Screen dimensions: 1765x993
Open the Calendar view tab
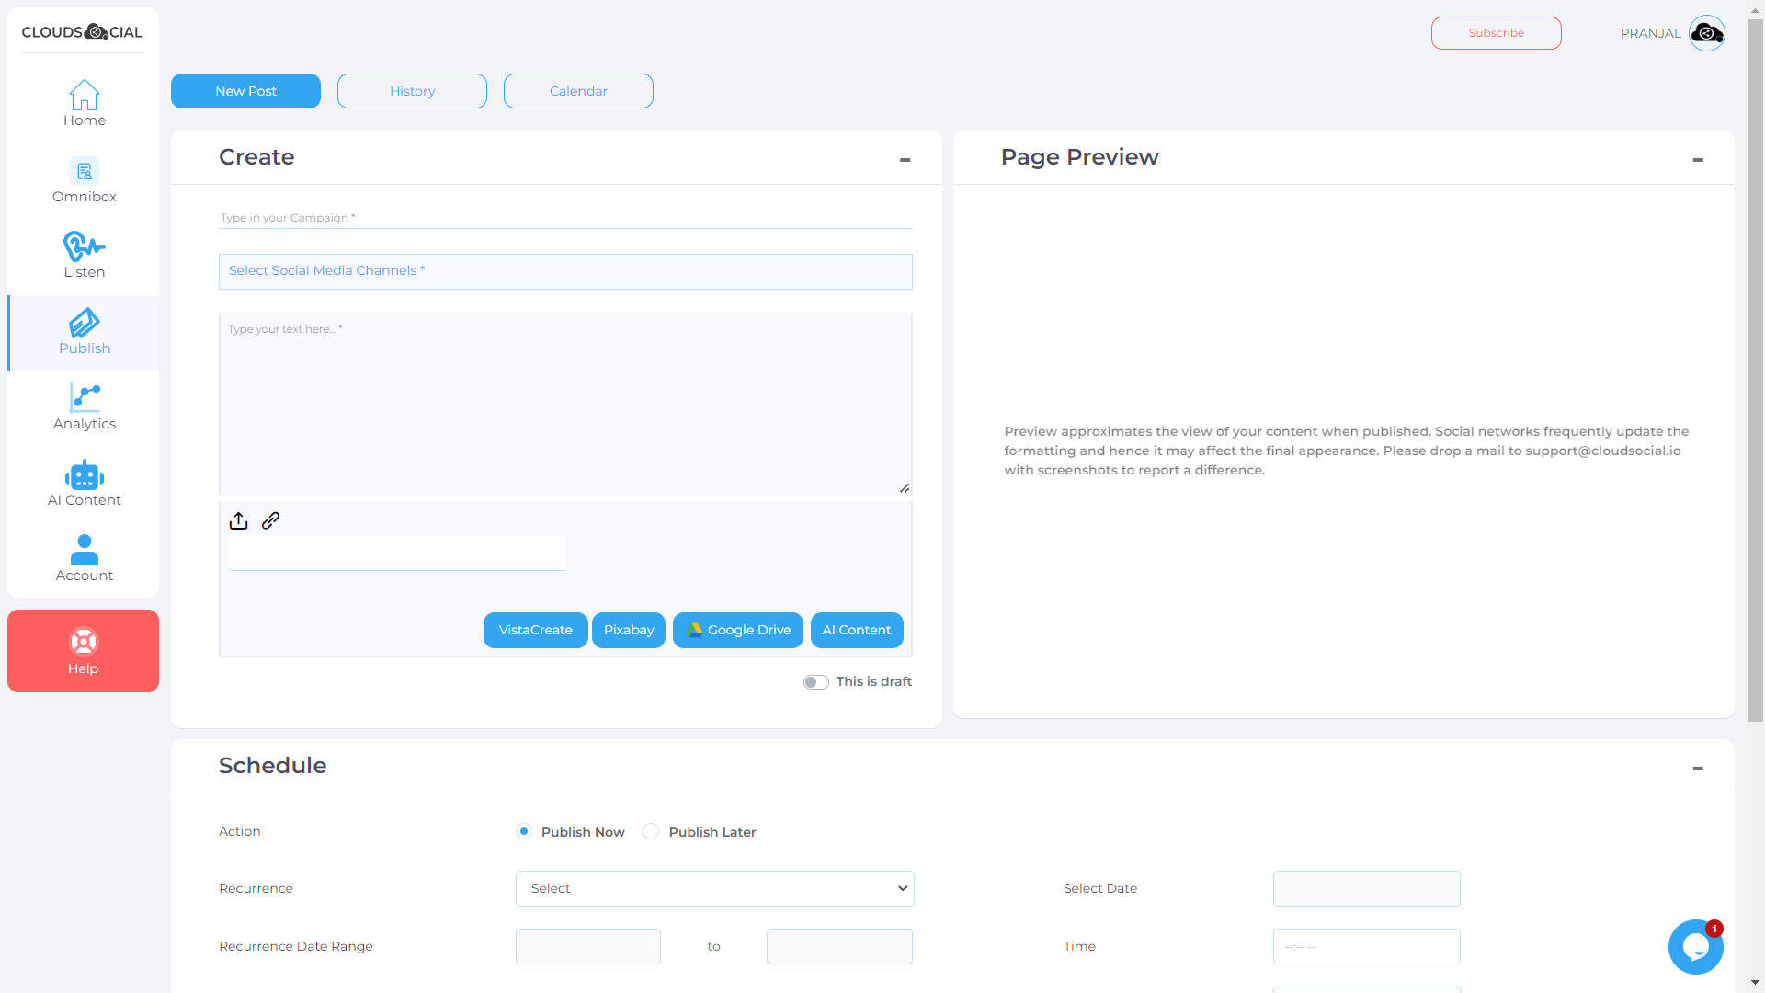(x=577, y=90)
